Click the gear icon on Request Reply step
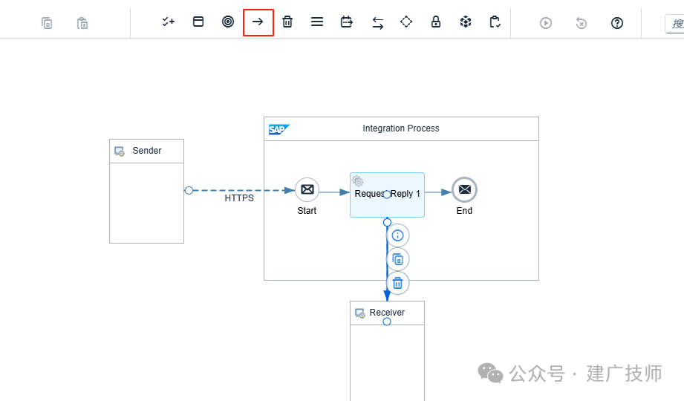The height and width of the screenshot is (401, 684). tap(358, 180)
